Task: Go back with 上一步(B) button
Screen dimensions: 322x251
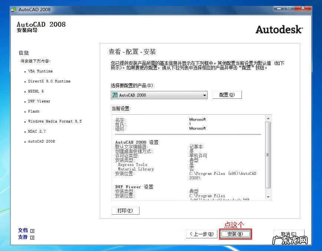Action: [x=202, y=234]
